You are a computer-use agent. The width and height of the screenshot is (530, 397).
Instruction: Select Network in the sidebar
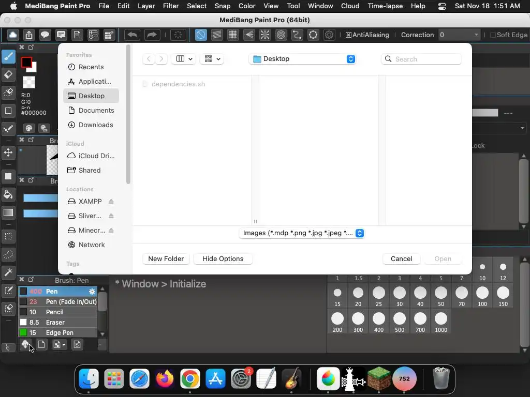tap(91, 245)
